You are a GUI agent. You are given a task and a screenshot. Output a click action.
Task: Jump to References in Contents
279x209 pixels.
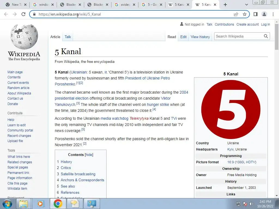(x=70, y=192)
